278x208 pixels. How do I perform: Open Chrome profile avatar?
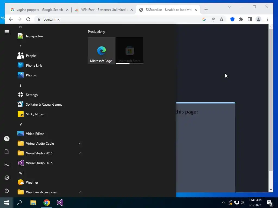pyautogui.click(x=258, y=19)
